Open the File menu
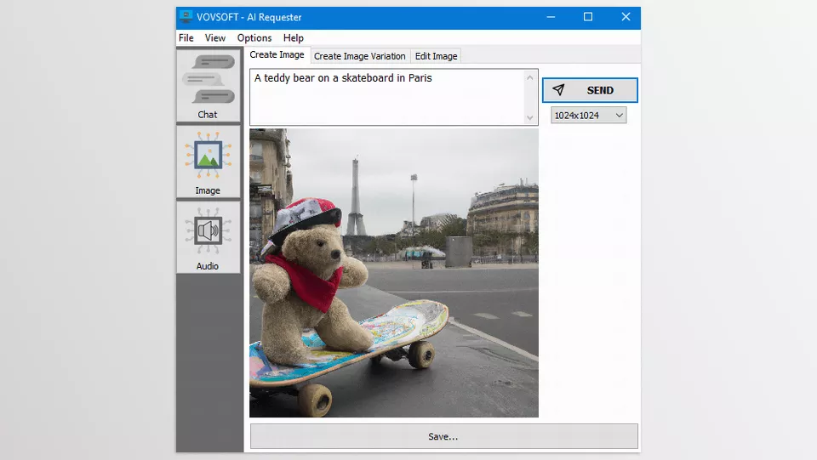This screenshot has width=817, height=460. pos(186,38)
